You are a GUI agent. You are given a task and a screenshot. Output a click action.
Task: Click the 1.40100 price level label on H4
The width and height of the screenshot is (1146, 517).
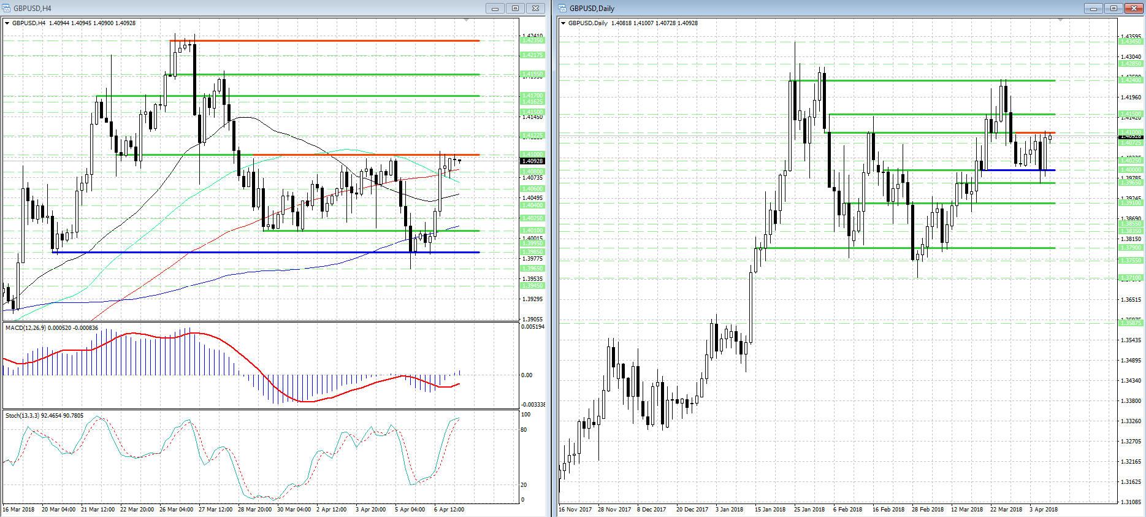point(532,231)
